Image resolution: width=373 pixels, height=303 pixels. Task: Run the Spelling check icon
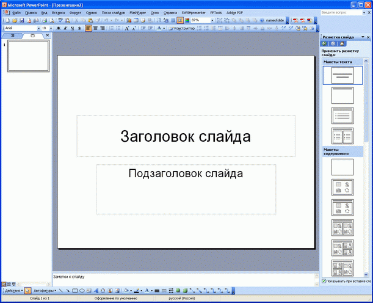click(60, 21)
